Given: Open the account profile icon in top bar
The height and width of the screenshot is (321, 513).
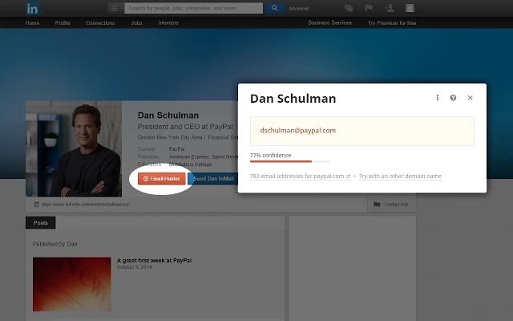Looking at the screenshot, I should (410, 8).
